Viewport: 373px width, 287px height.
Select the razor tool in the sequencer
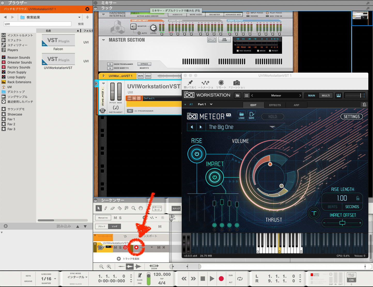[x=119, y=208]
